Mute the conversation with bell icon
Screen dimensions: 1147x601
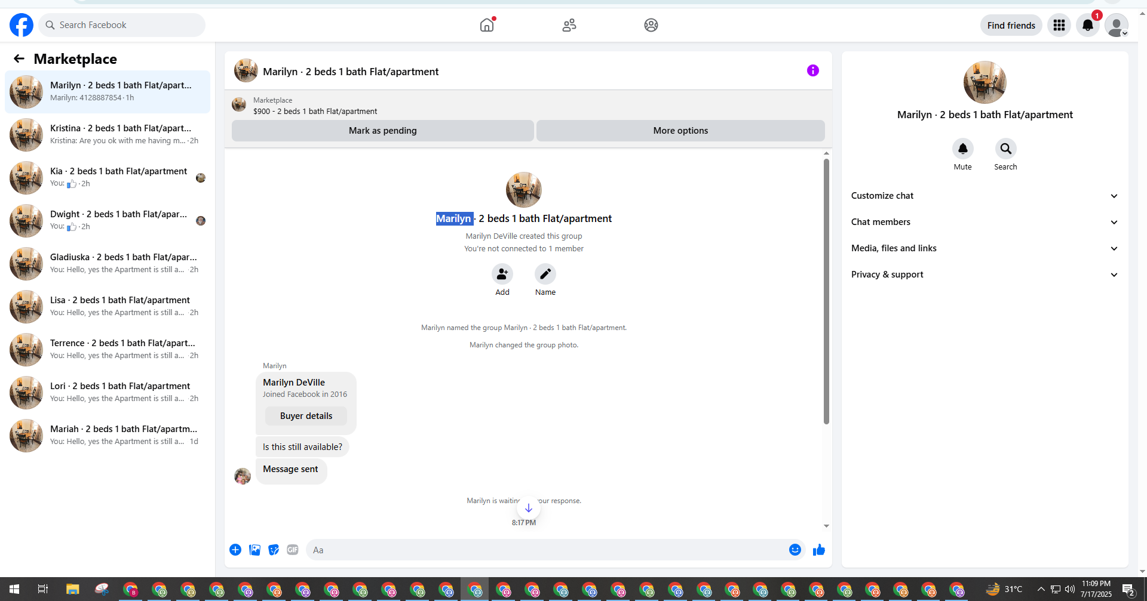tap(963, 149)
